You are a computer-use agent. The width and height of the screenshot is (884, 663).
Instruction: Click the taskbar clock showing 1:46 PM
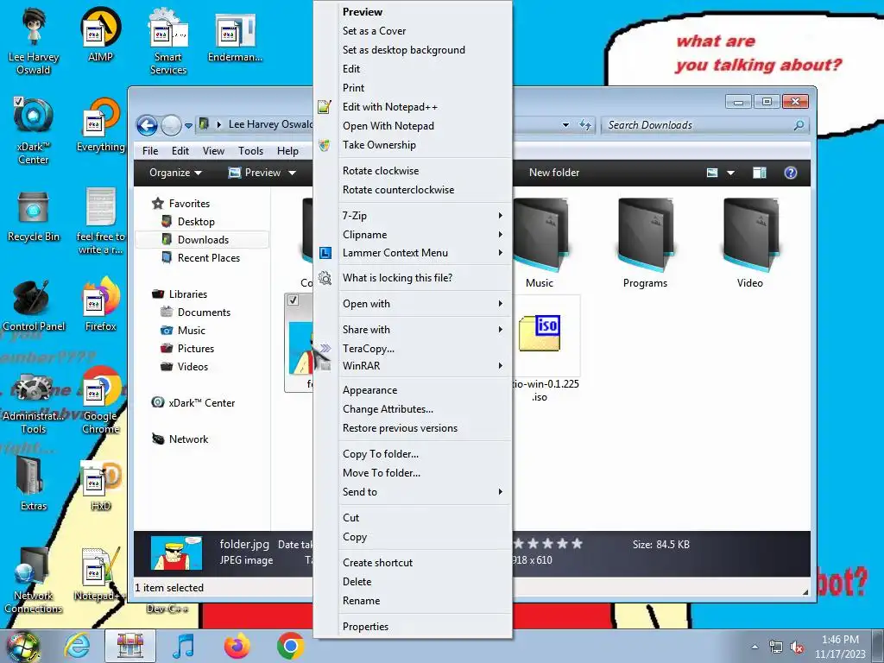(840, 647)
